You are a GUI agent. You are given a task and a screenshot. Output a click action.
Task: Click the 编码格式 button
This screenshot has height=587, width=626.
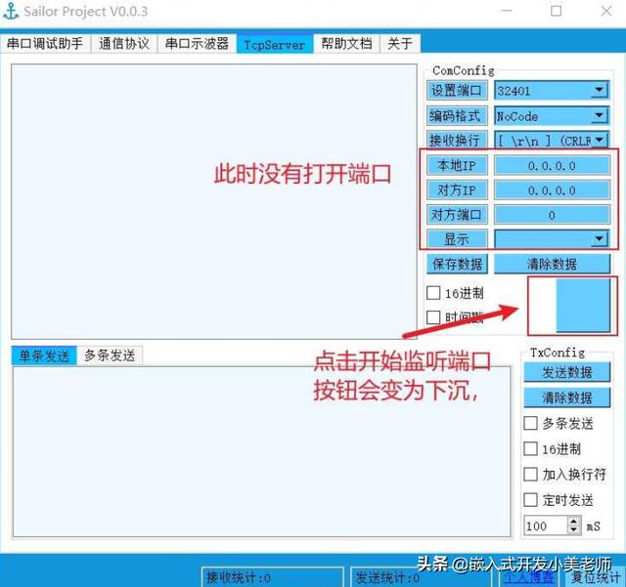(x=457, y=116)
